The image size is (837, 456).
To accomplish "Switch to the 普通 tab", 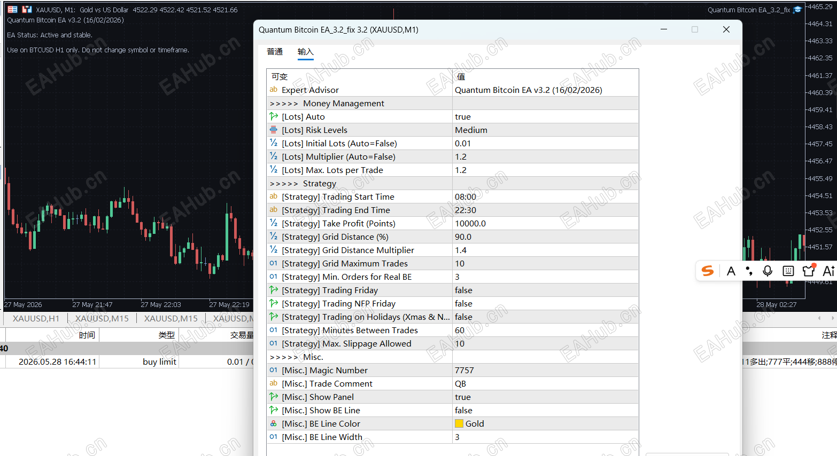I will pyautogui.click(x=275, y=51).
